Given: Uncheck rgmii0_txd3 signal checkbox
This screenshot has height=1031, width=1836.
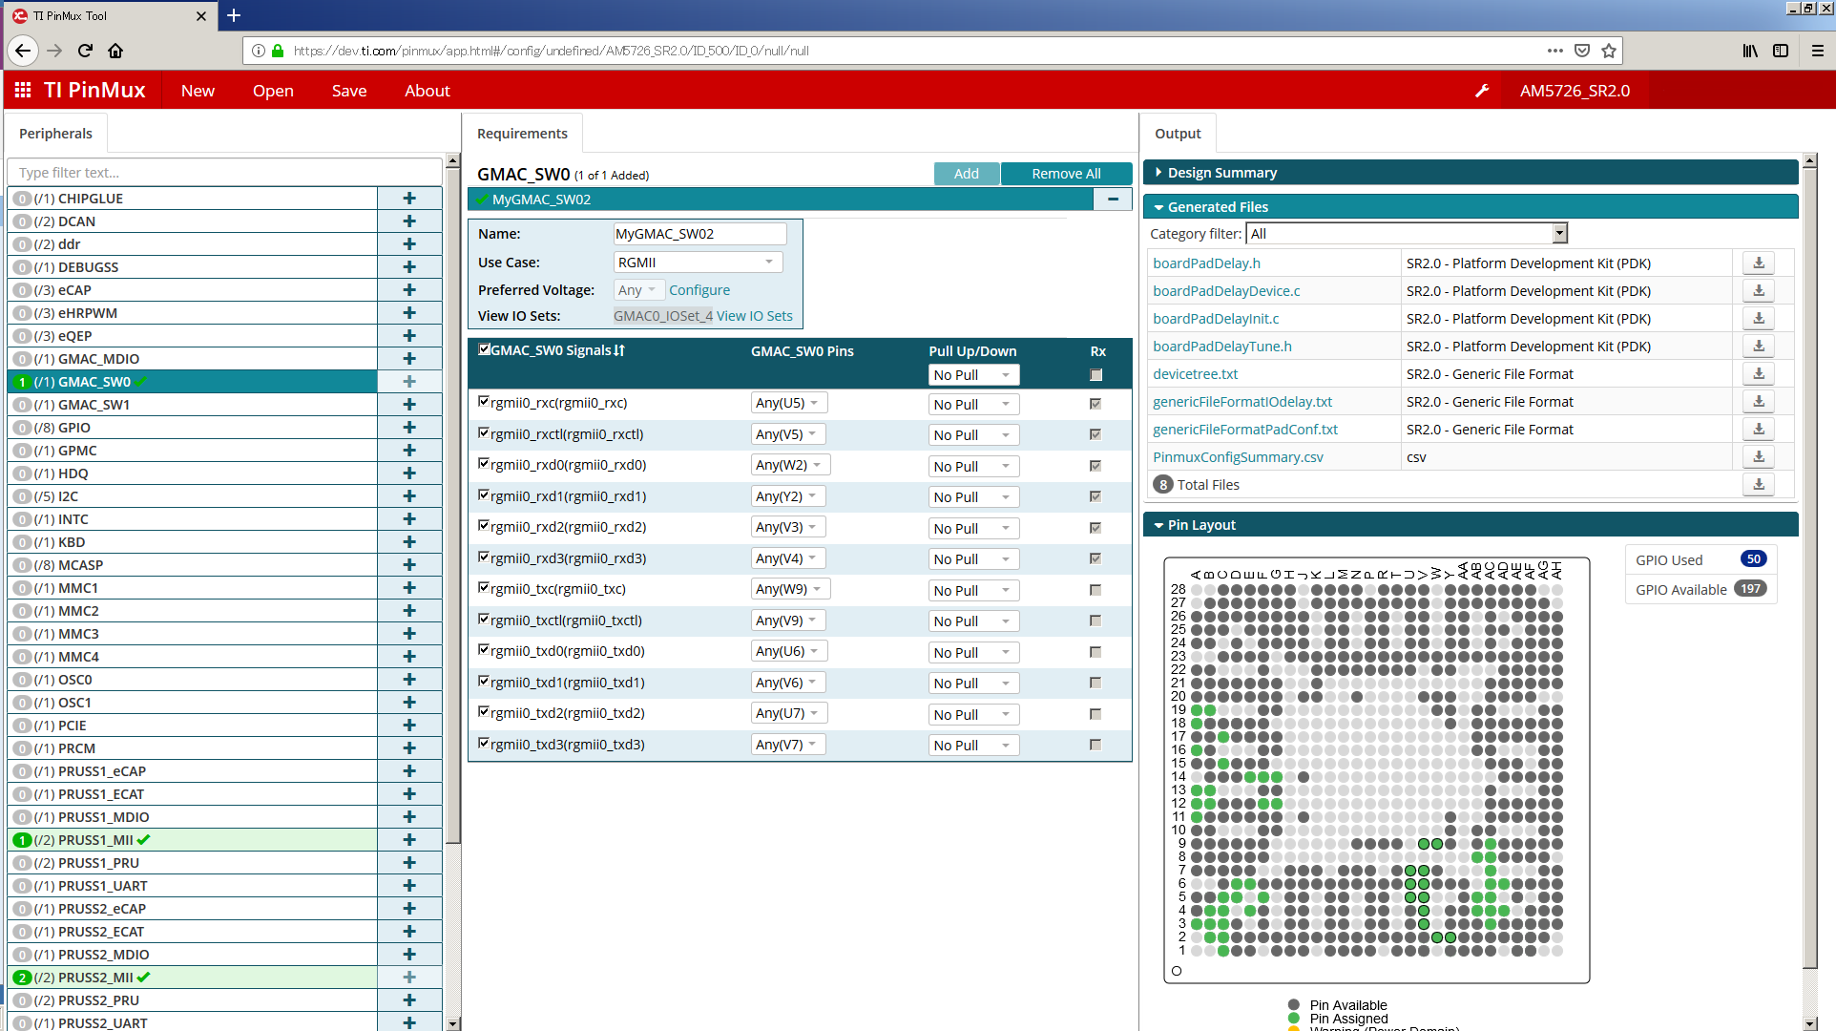Looking at the screenshot, I should click(484, 744).
